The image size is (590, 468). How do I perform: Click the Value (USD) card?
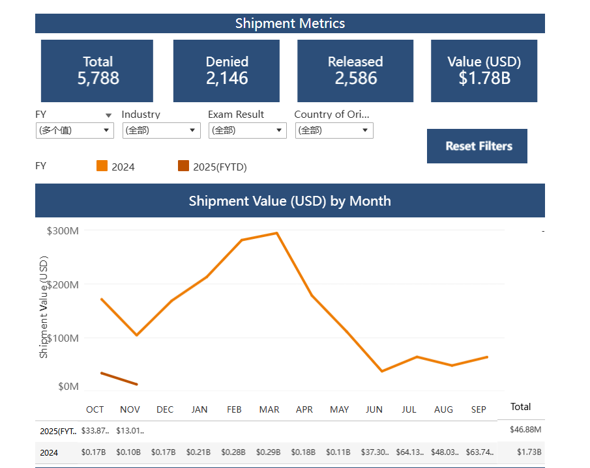484,71
